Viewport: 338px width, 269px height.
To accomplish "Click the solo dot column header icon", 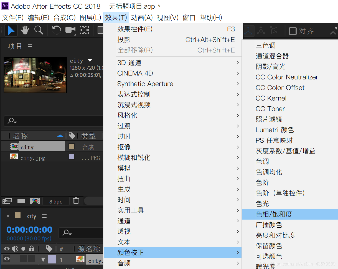I will point(23,249).
